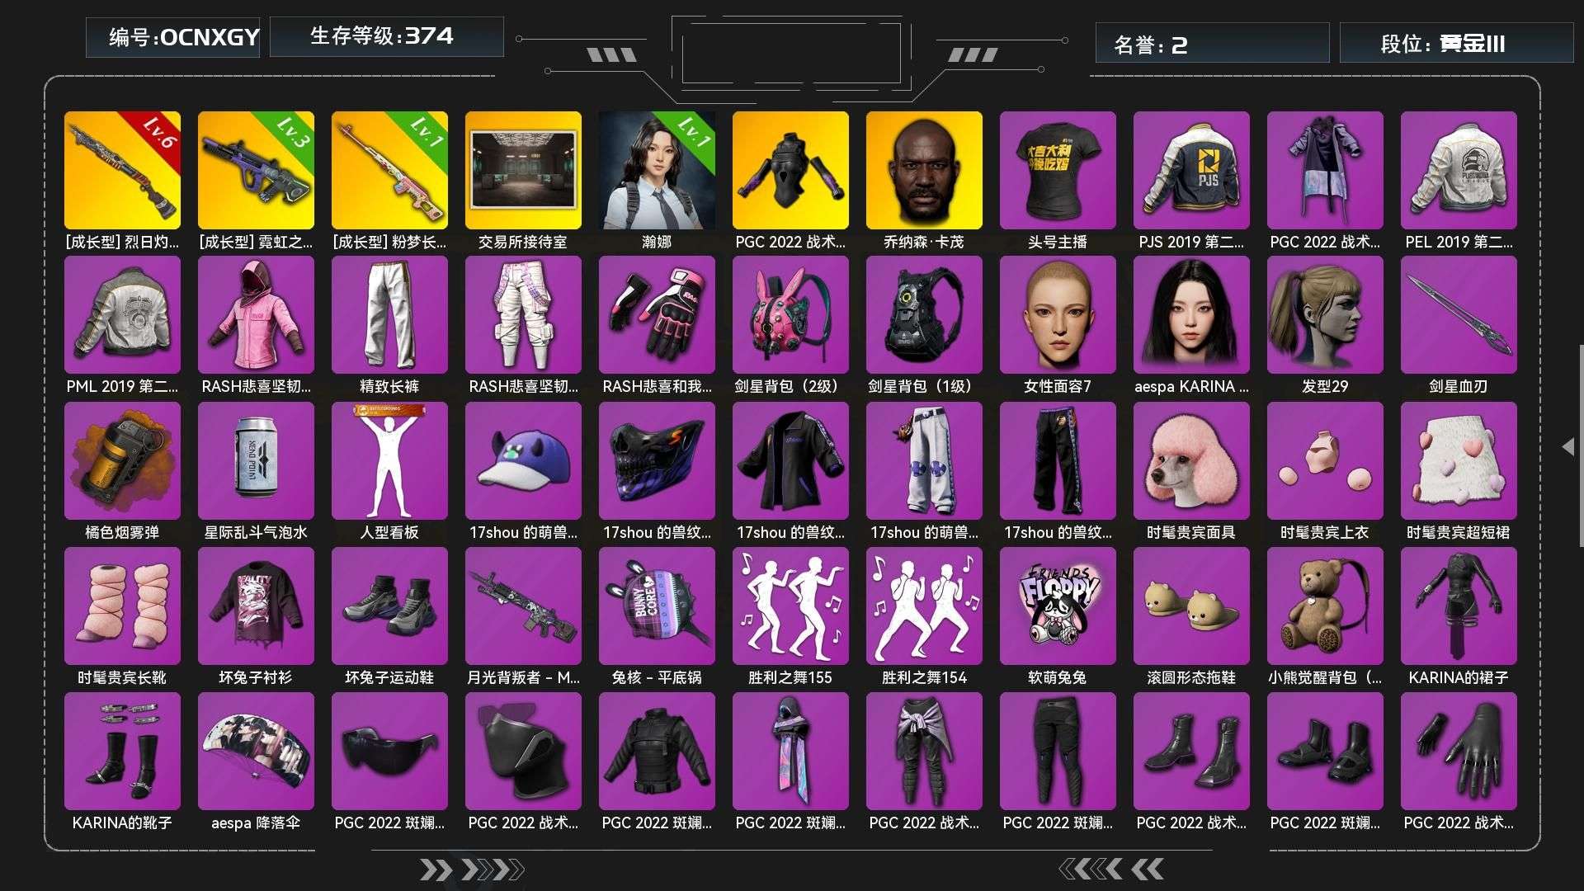Select the [成长型] 烈日灼 Lv.6 weapon
Viewport: 1584px width, 891px height.
122,170
